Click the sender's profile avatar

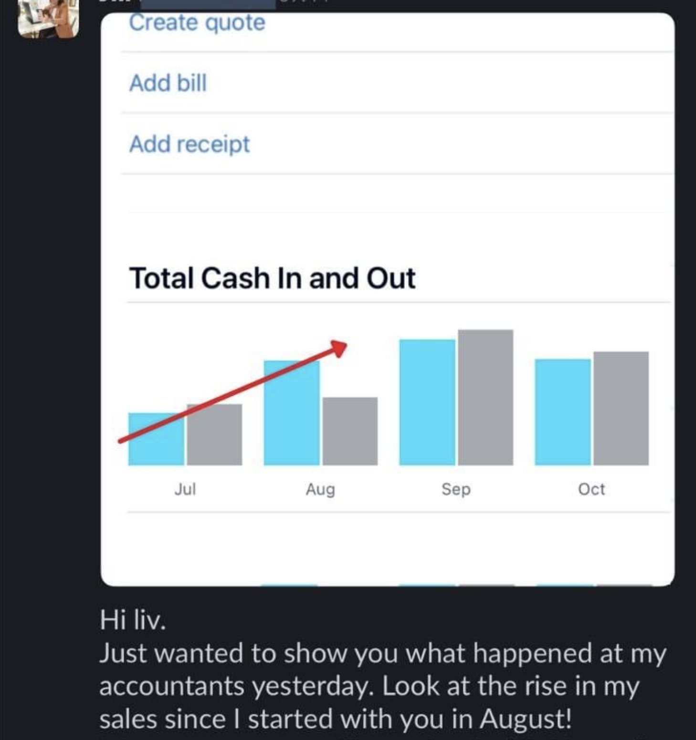48,19
